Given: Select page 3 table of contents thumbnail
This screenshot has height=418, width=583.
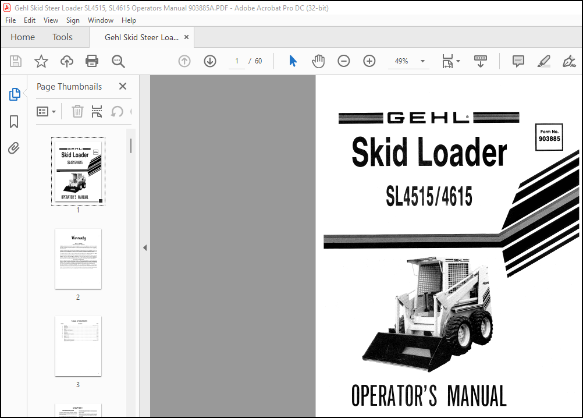Looking at the screenshot, I should (78, 346).
